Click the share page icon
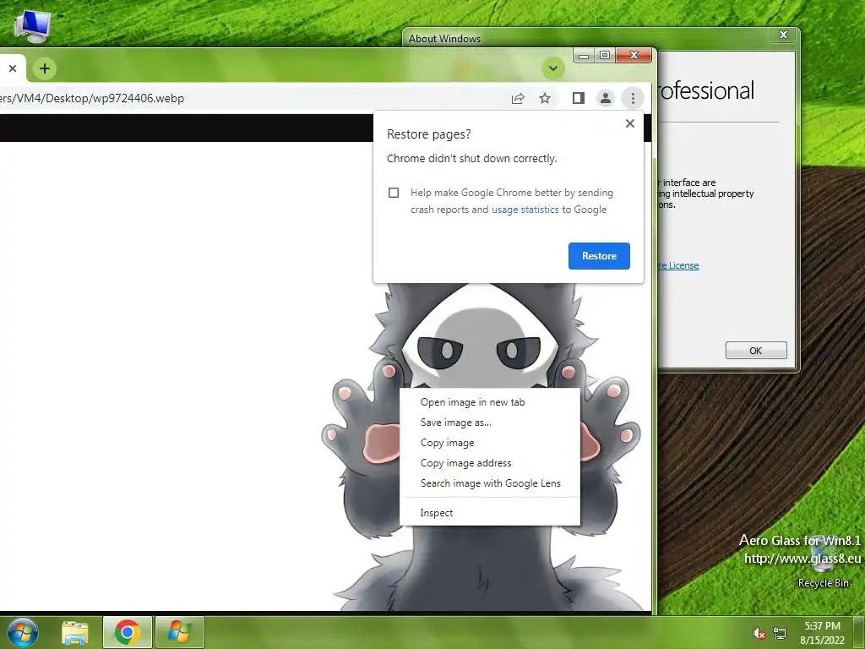Viewport: 865px width, 649px height. pos(518,98)
